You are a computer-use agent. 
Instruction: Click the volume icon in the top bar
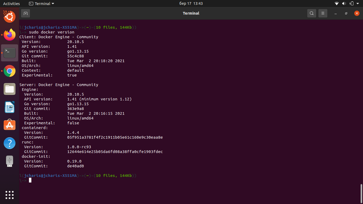344,3
